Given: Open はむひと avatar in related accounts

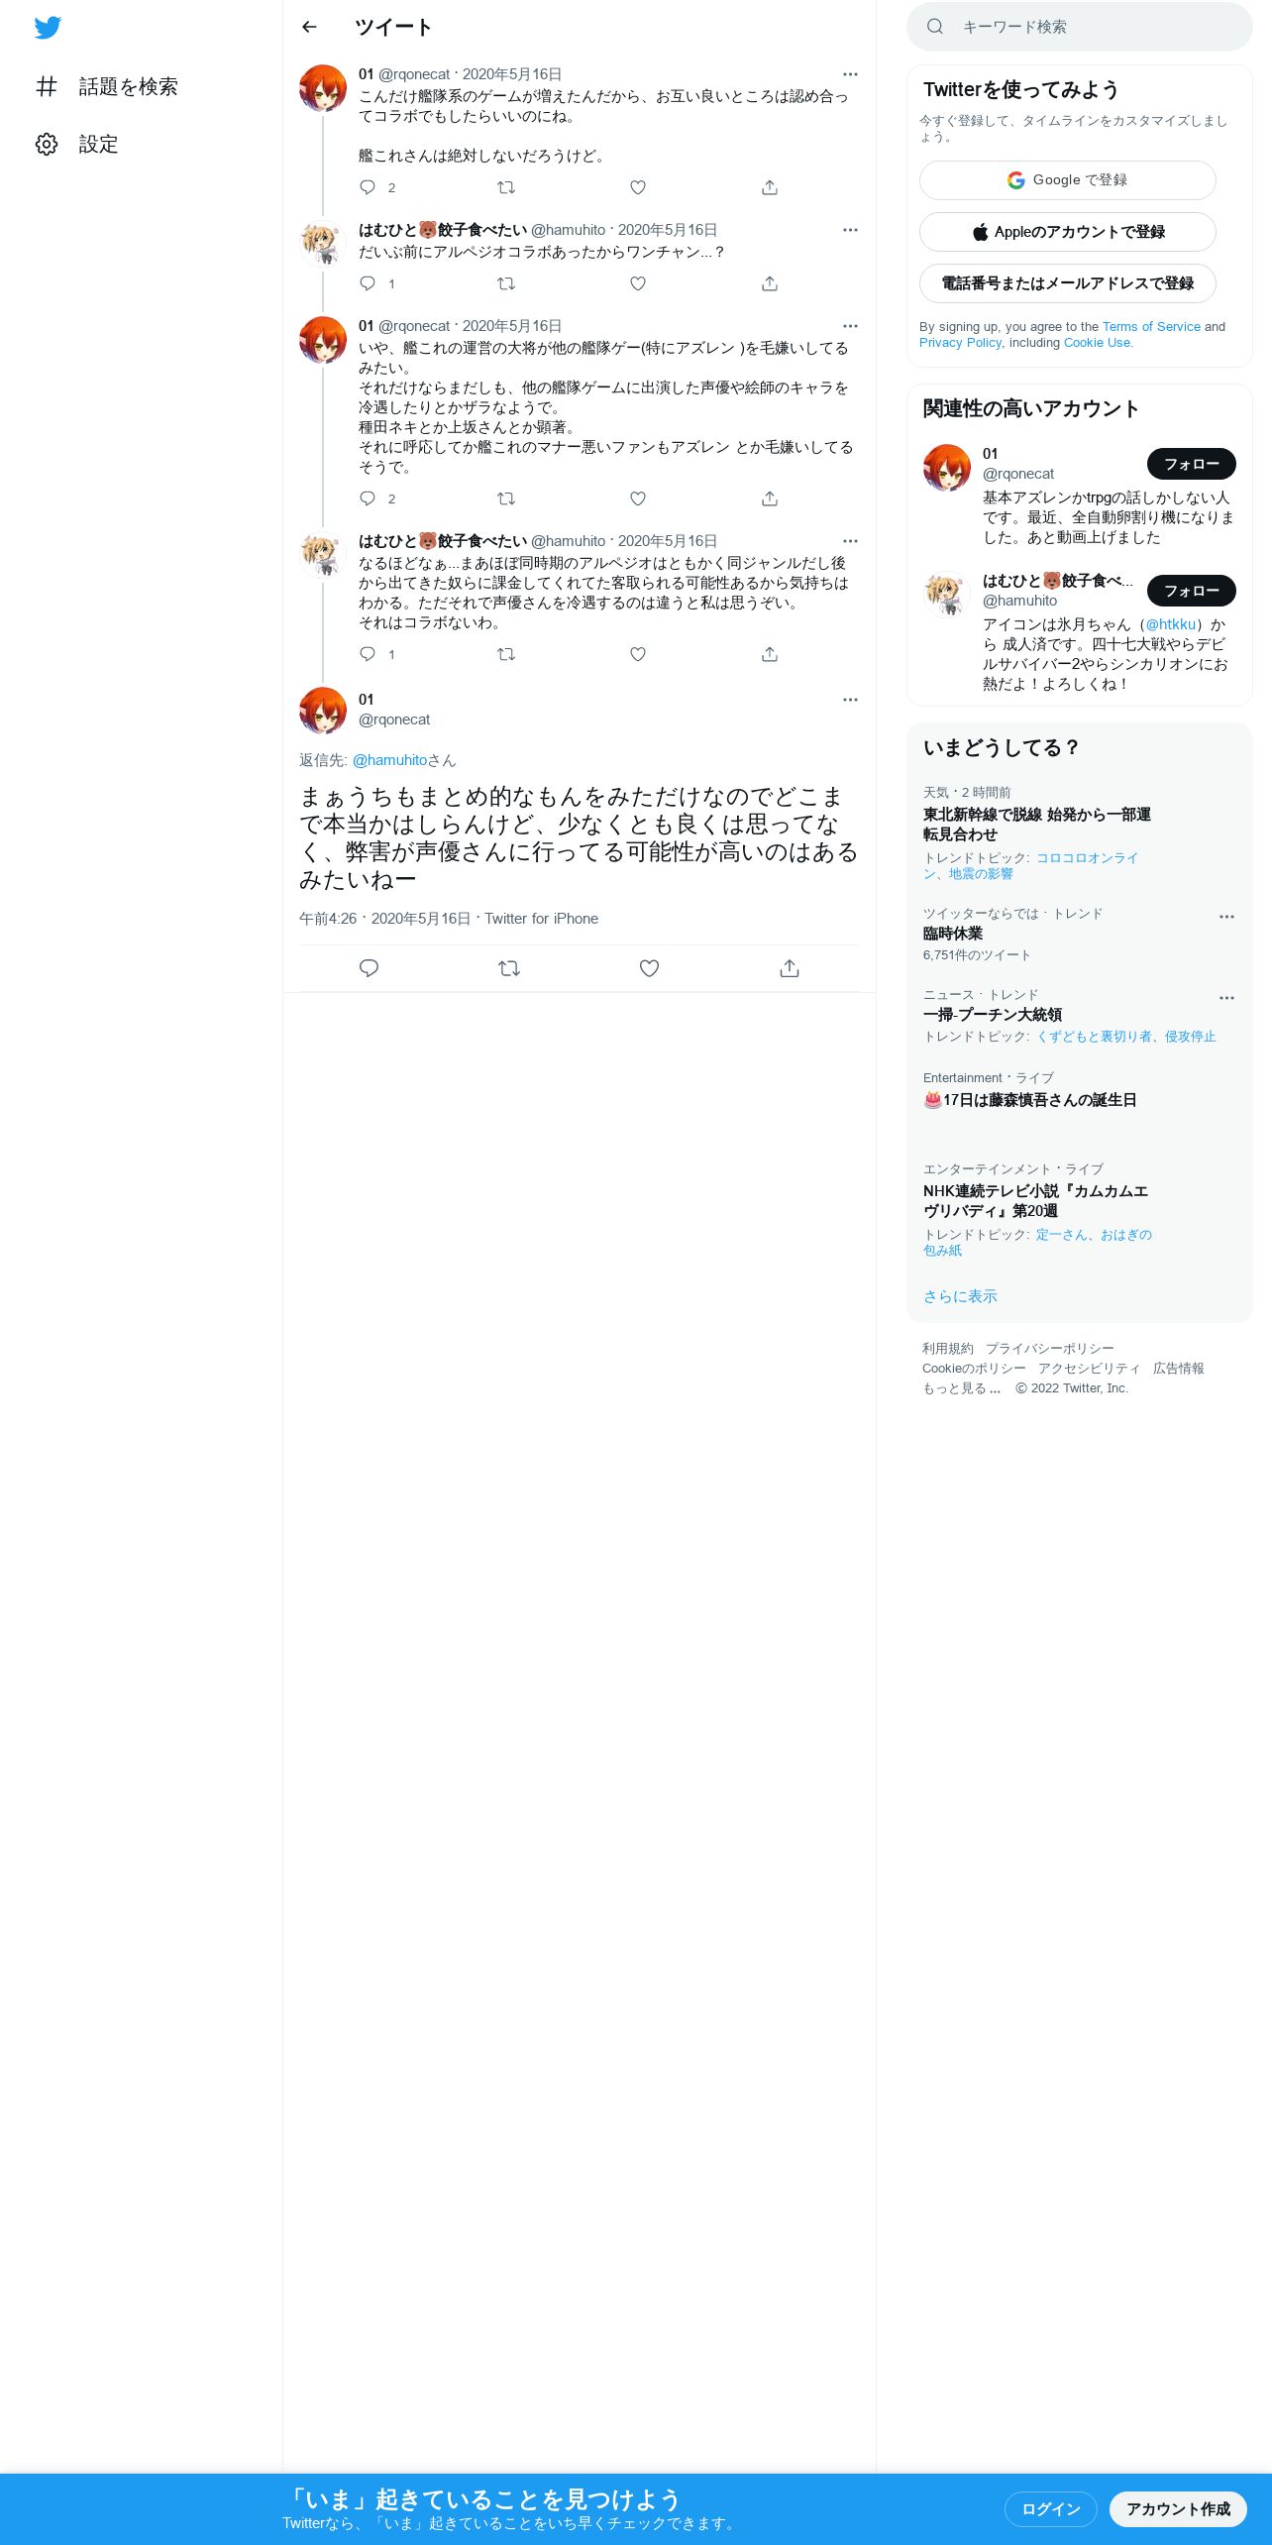Looking at the screenshot, I should 946,595.
